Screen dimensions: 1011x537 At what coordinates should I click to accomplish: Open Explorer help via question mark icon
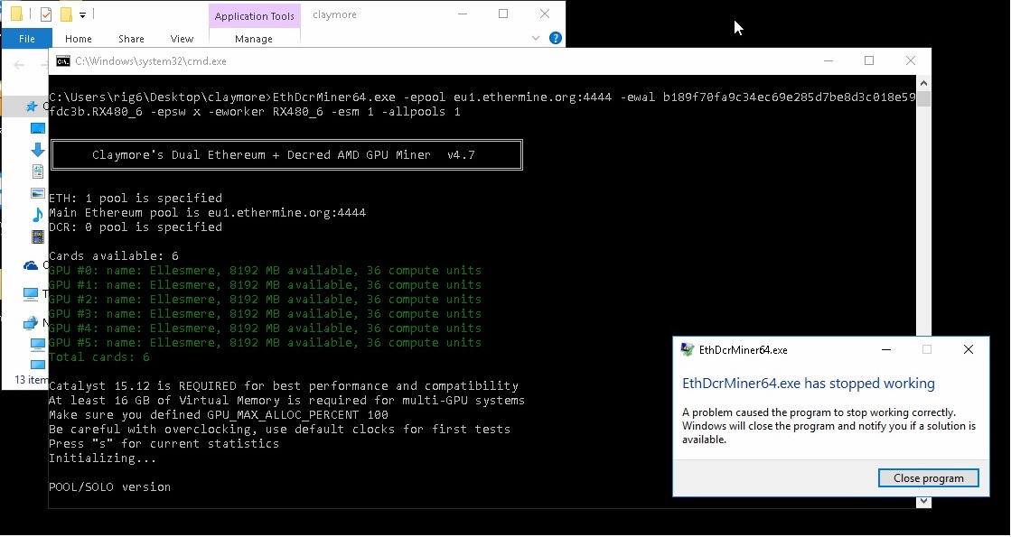click(x=555, y=39)
